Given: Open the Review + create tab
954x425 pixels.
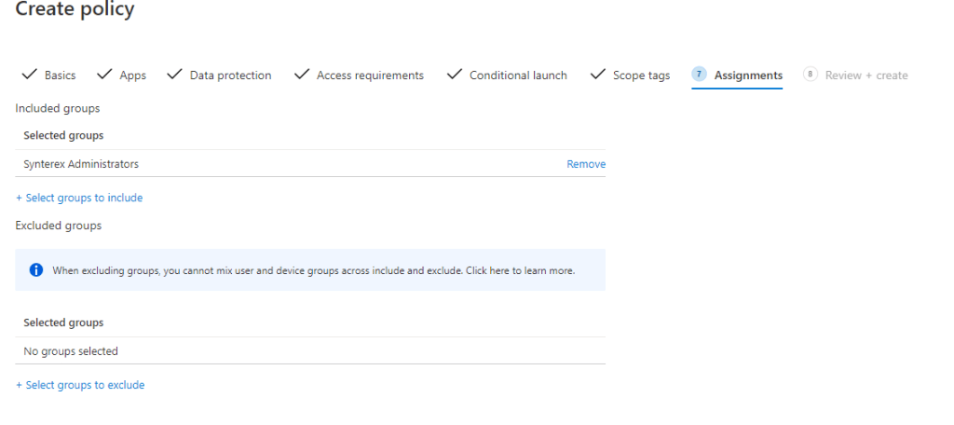Looking at the screenshot, I should (865, 75).
